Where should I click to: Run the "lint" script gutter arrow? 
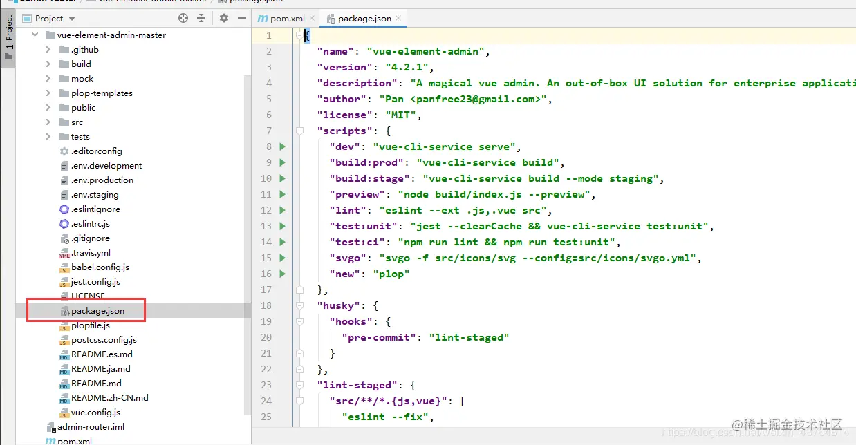pos(282,210)
